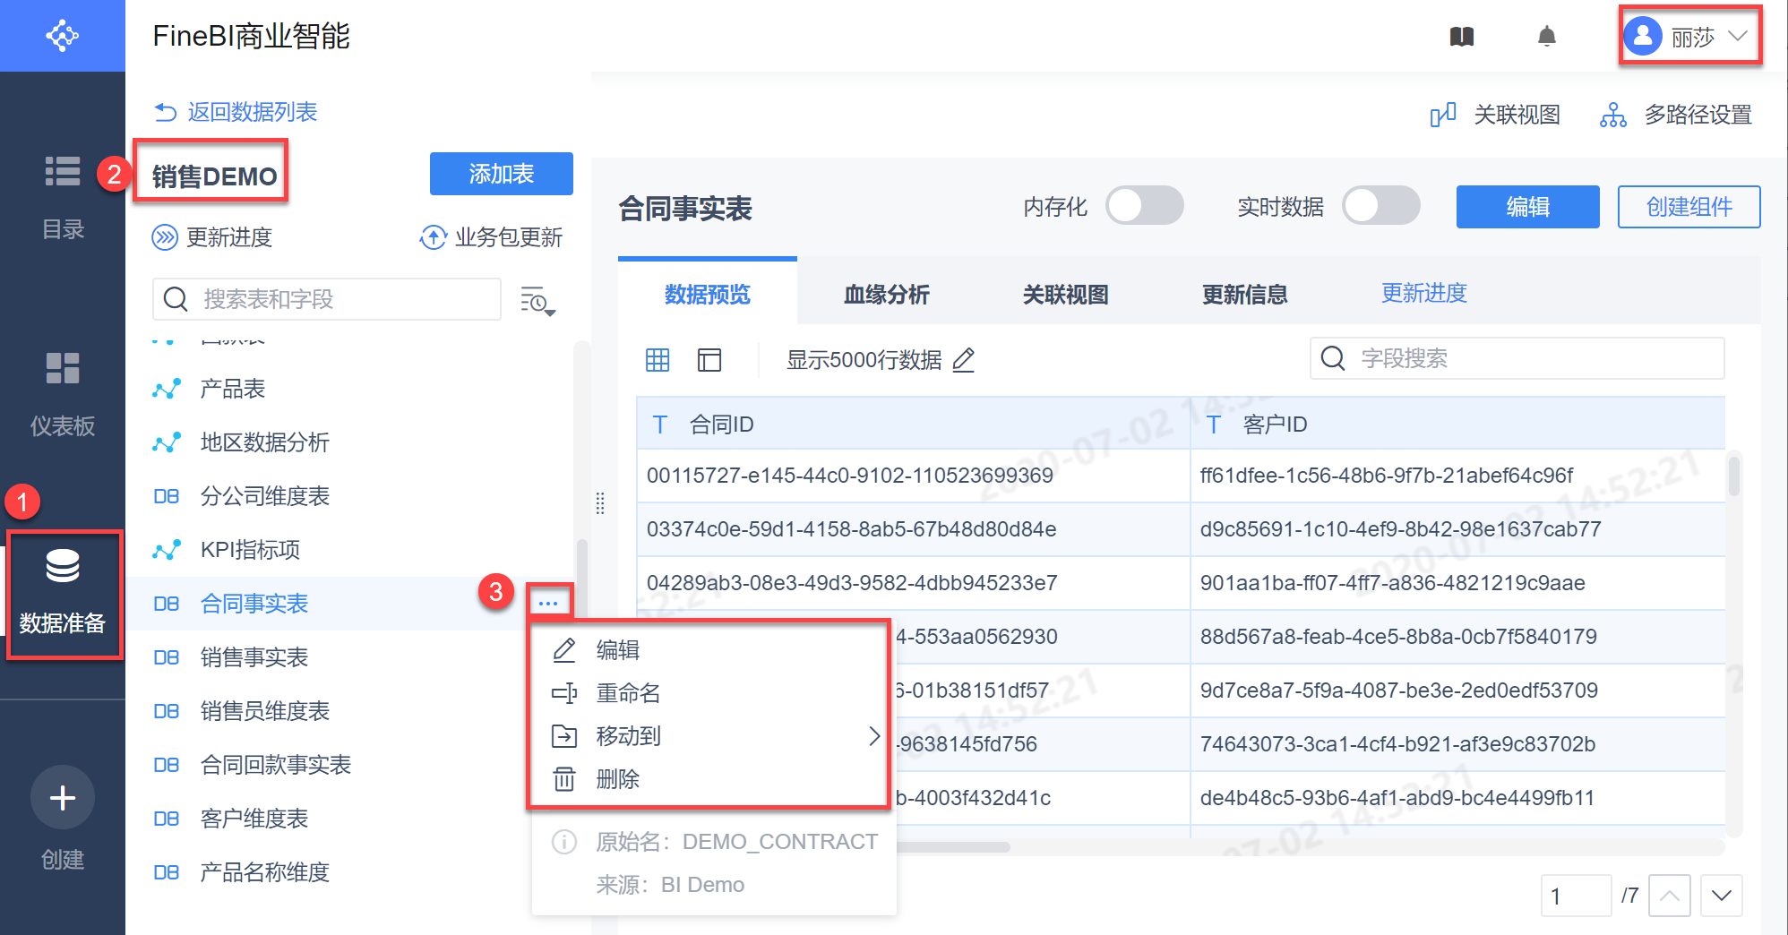Open the table list sort/filter dropdown
Viewport: 1788px width, 935px height.
(x=538, y=301)
